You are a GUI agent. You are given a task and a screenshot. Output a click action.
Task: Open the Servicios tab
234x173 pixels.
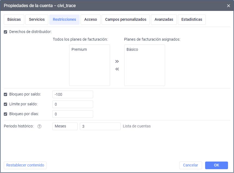click(37, 20)
